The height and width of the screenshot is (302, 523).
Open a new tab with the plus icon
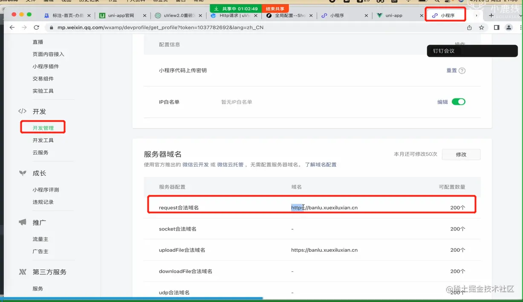(491, 16)
